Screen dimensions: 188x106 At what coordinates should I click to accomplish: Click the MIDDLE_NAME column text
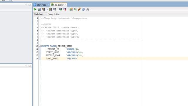coord(53,55)
